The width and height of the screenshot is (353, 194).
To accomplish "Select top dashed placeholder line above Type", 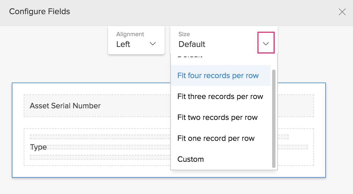I will pos(99,137).
